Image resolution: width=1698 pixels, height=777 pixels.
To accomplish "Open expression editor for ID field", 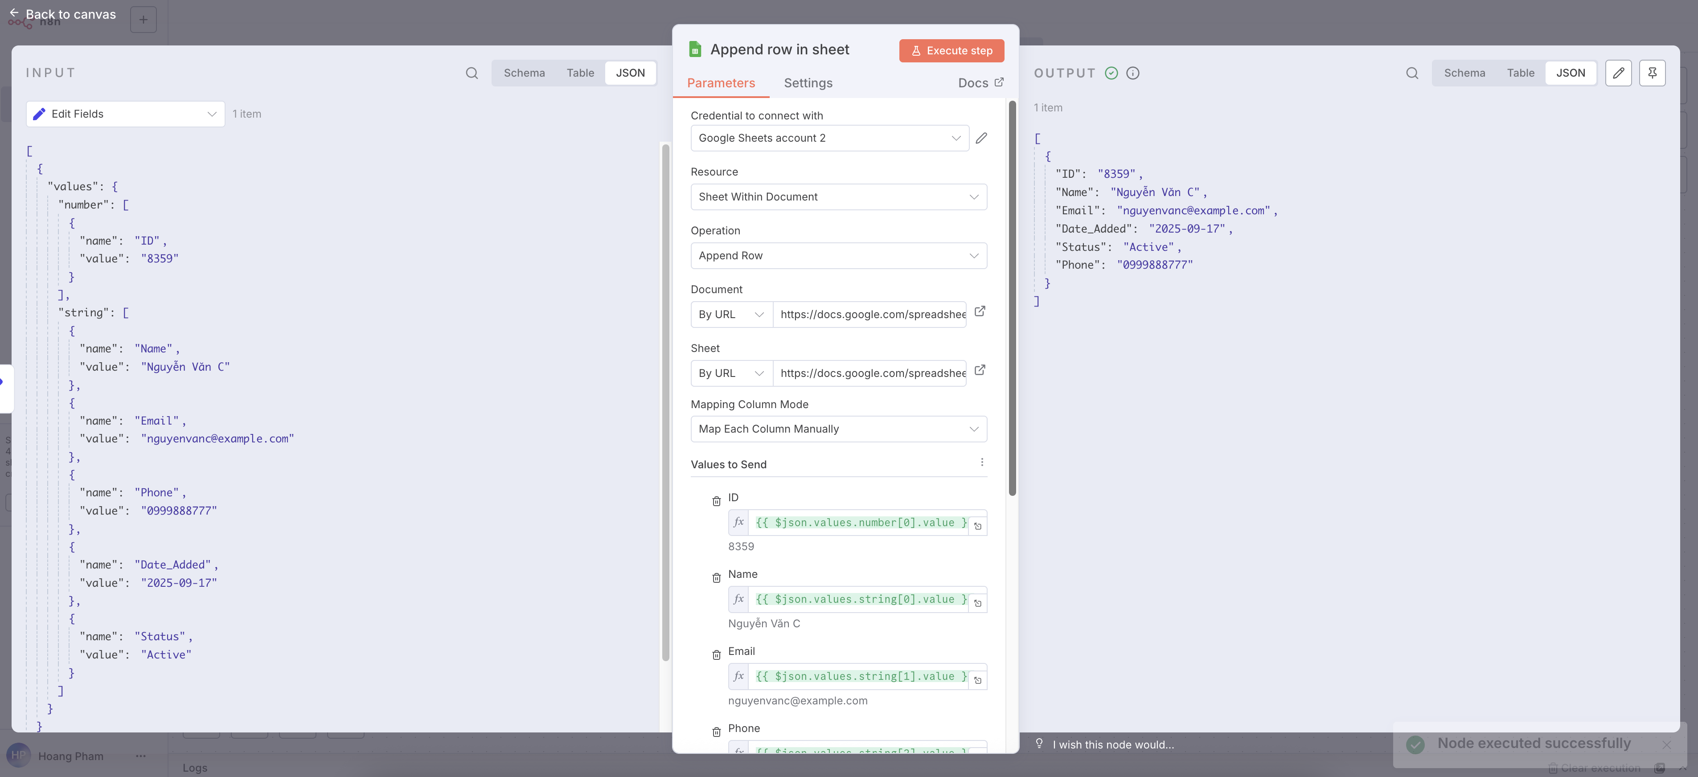I will (x=977, y=526).
